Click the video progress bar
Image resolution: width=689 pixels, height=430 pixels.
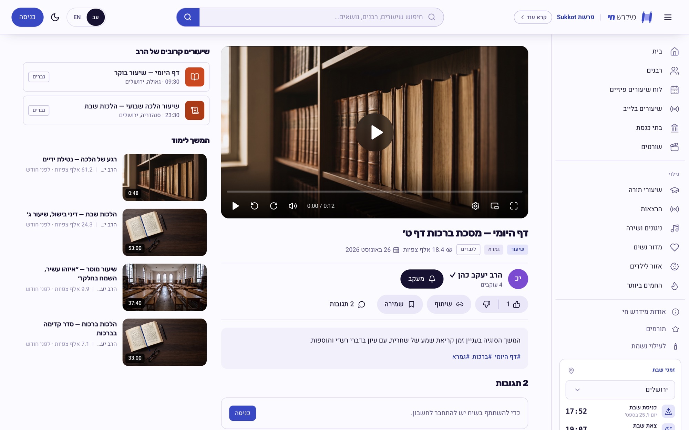point(374,191)
